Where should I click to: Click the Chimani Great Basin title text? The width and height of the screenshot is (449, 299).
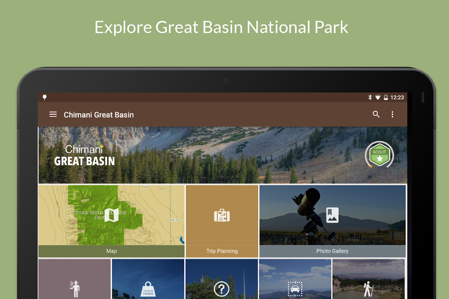point(99,115)
